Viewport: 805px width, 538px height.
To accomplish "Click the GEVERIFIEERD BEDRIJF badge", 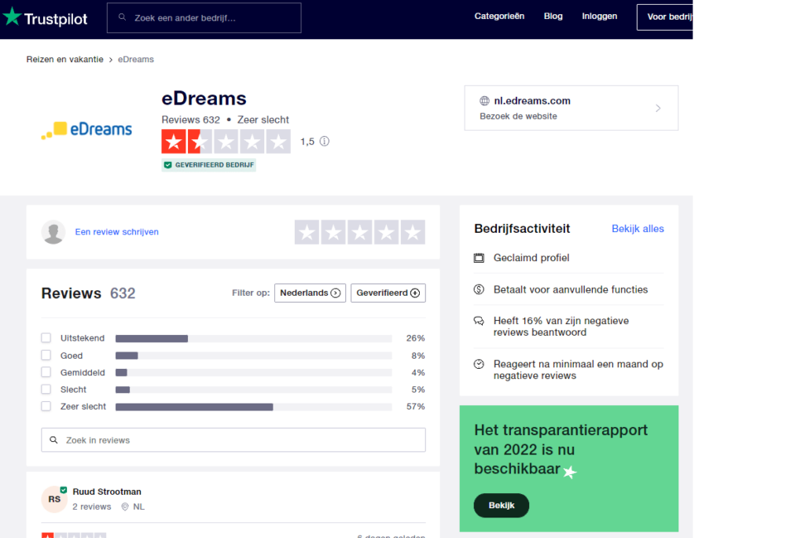I will click(x=209, y=165).
